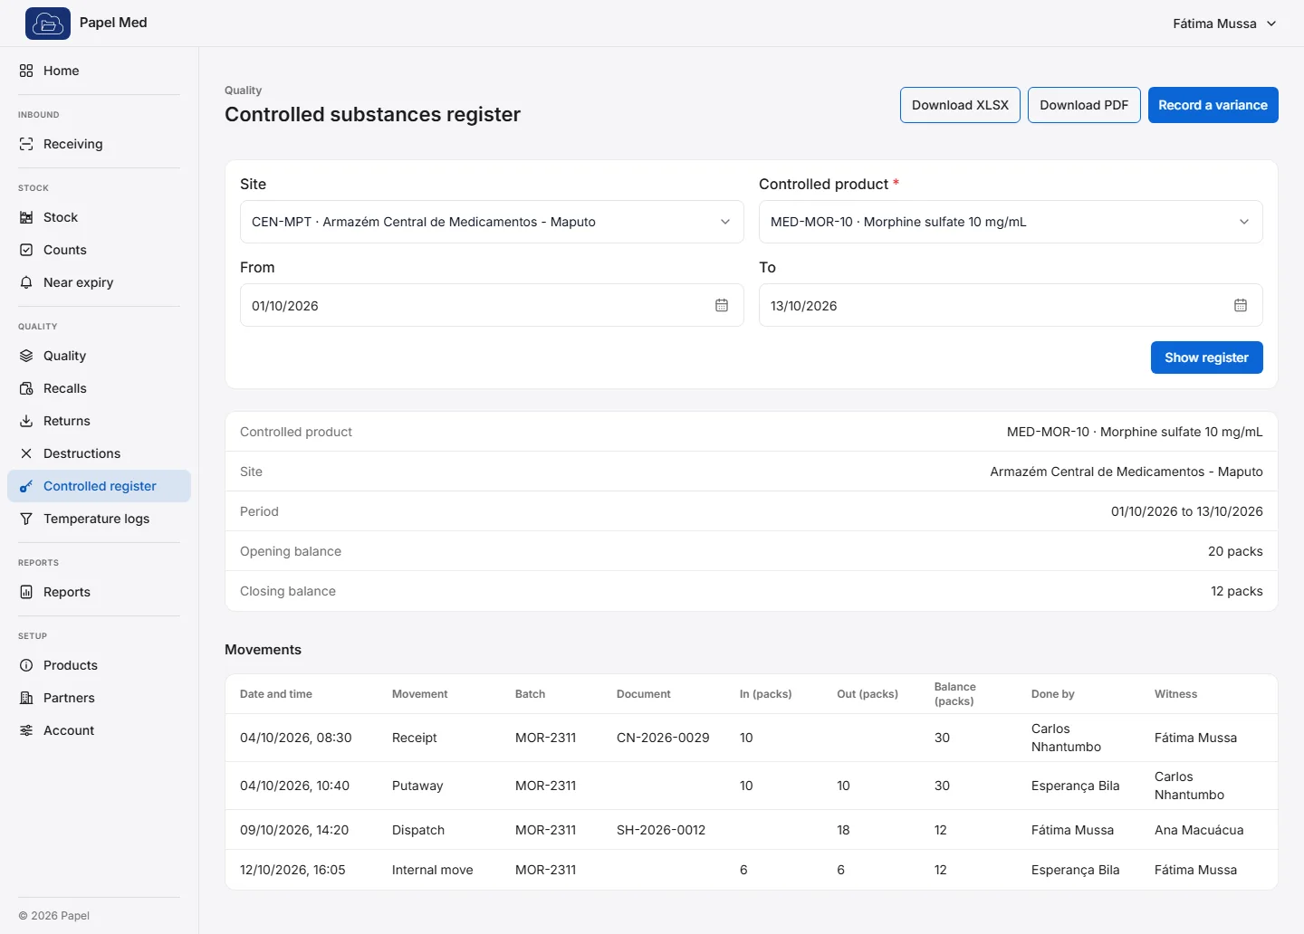The height and width of the screenshot is (934, 1304).
Task: Click Record a variance
Action: coord(1213,105)
